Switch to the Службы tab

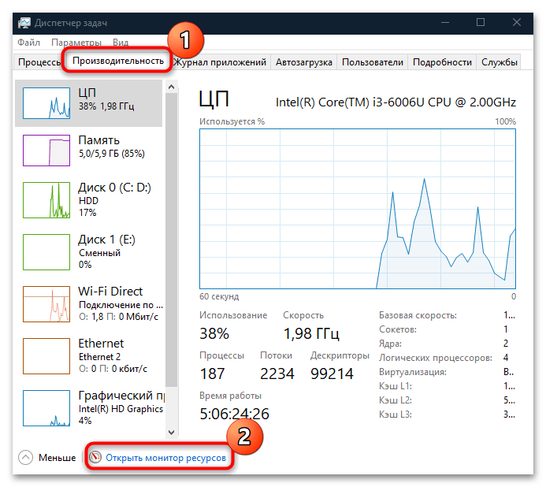tap(499, 62)
